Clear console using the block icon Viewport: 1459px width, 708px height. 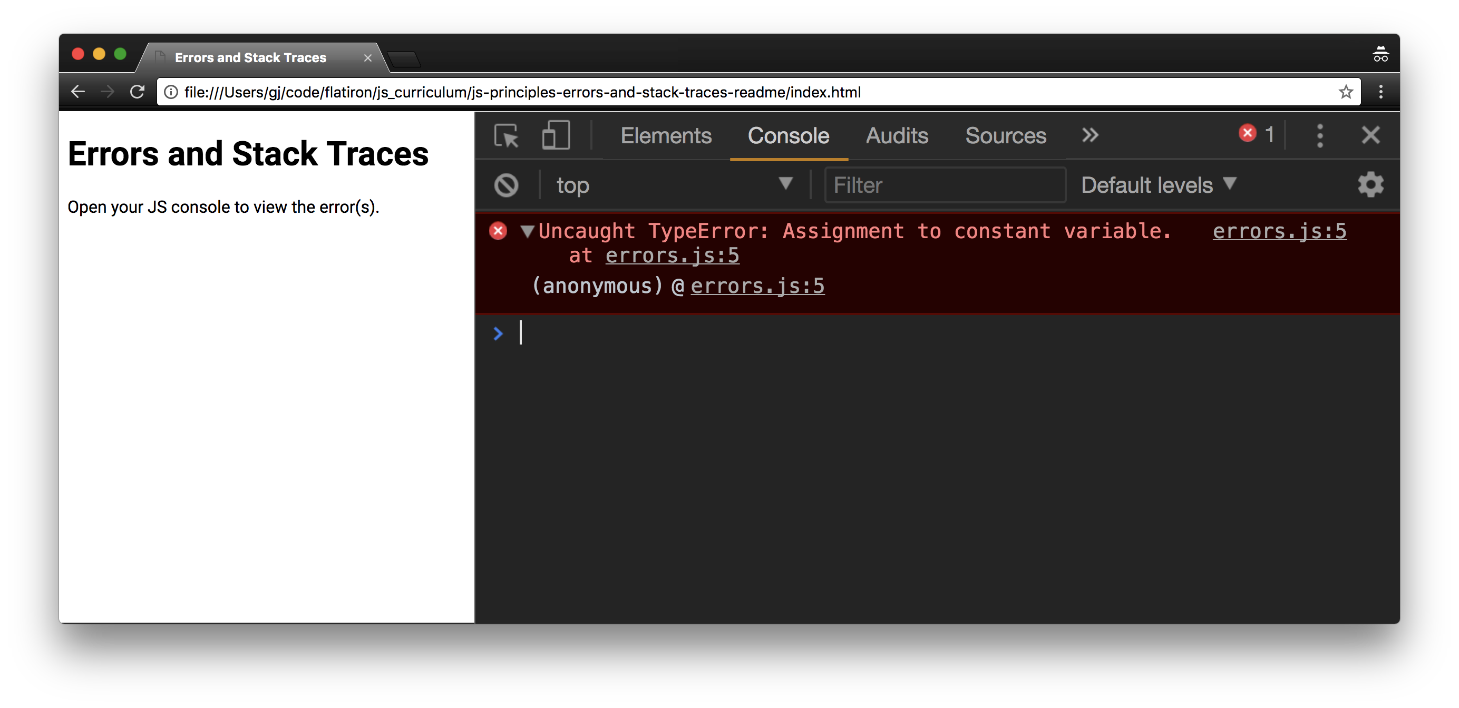pyautogui.click(x=506, y=184)
